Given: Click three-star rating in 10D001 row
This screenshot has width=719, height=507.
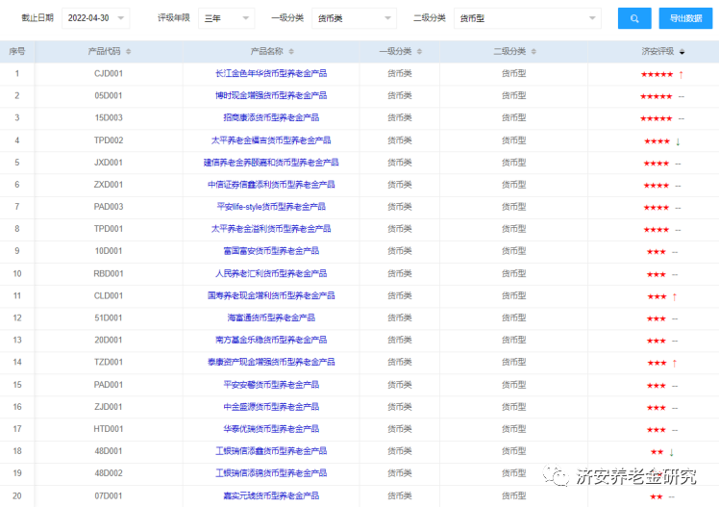Looking at the screenshot, I should pyautogui.click(x=657, y=252).
